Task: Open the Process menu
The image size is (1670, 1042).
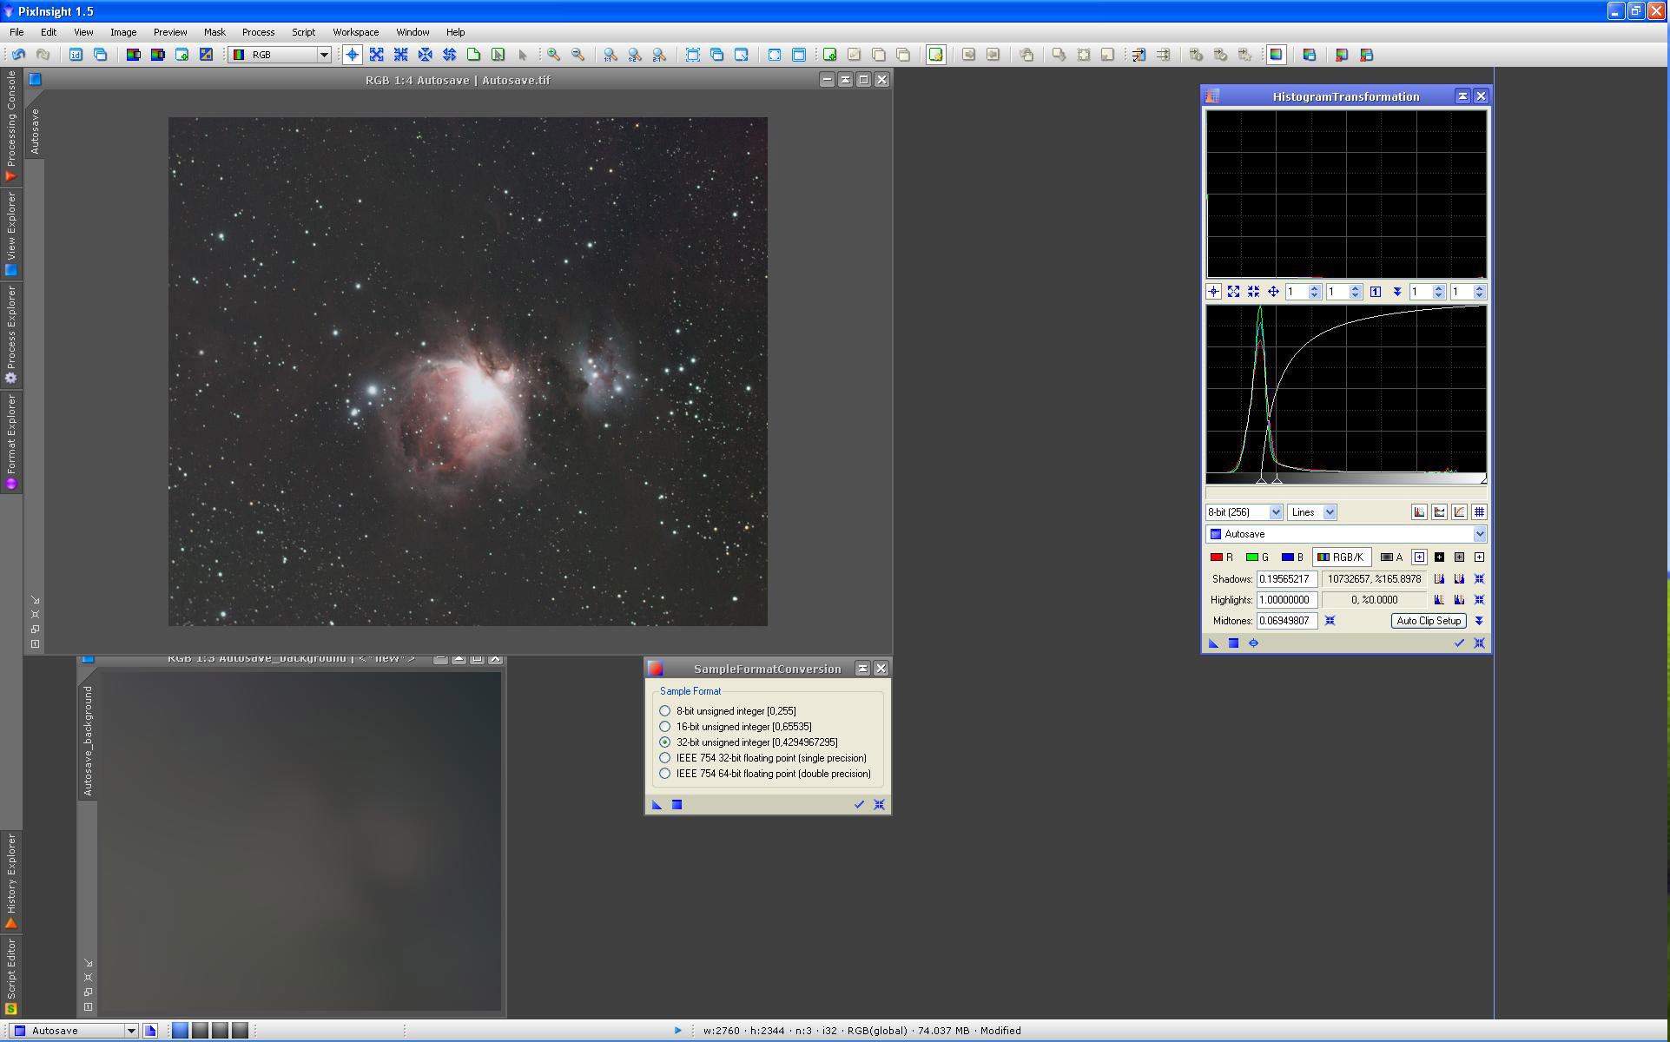Action: click(x=258, y=32)
